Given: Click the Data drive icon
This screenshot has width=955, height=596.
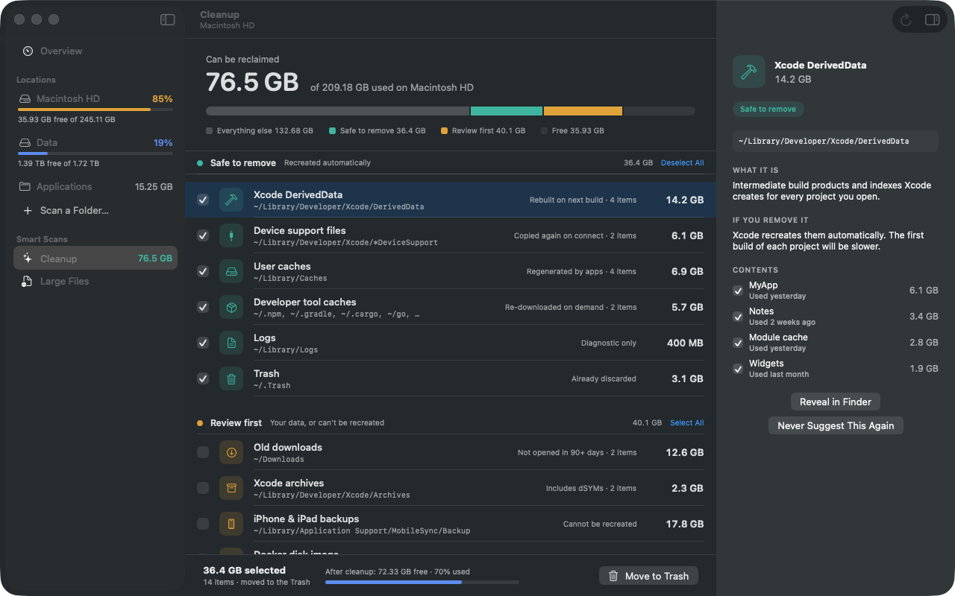Looking at the screenshot, I should (25, 143).
